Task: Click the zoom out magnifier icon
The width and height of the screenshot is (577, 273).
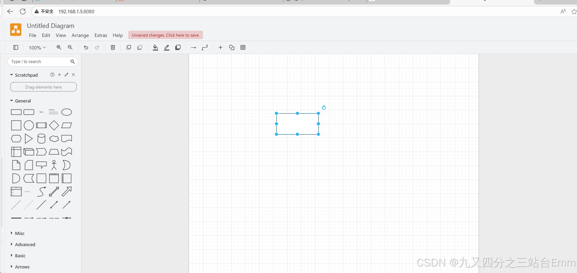Action: [70, 47]
